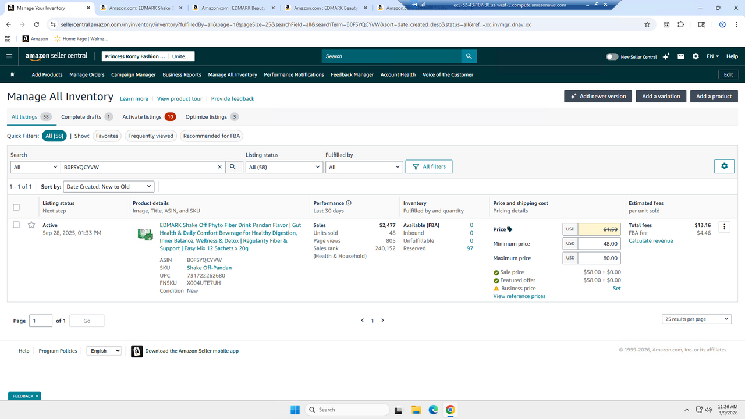
Task: Open the Shake Off-Pandan SKU link
Action: (x=209, y=268)
